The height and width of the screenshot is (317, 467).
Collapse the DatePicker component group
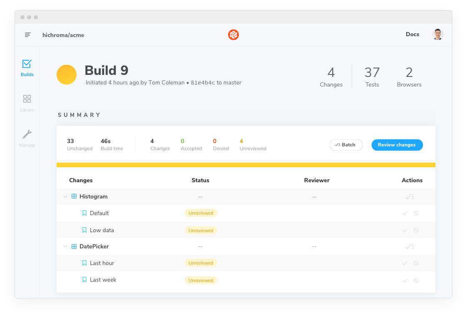click(65, 246)
